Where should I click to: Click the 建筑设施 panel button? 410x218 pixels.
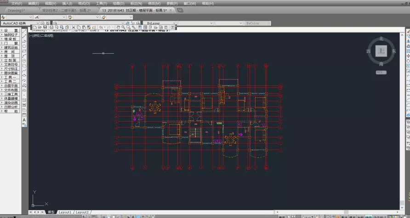[10, 48]
